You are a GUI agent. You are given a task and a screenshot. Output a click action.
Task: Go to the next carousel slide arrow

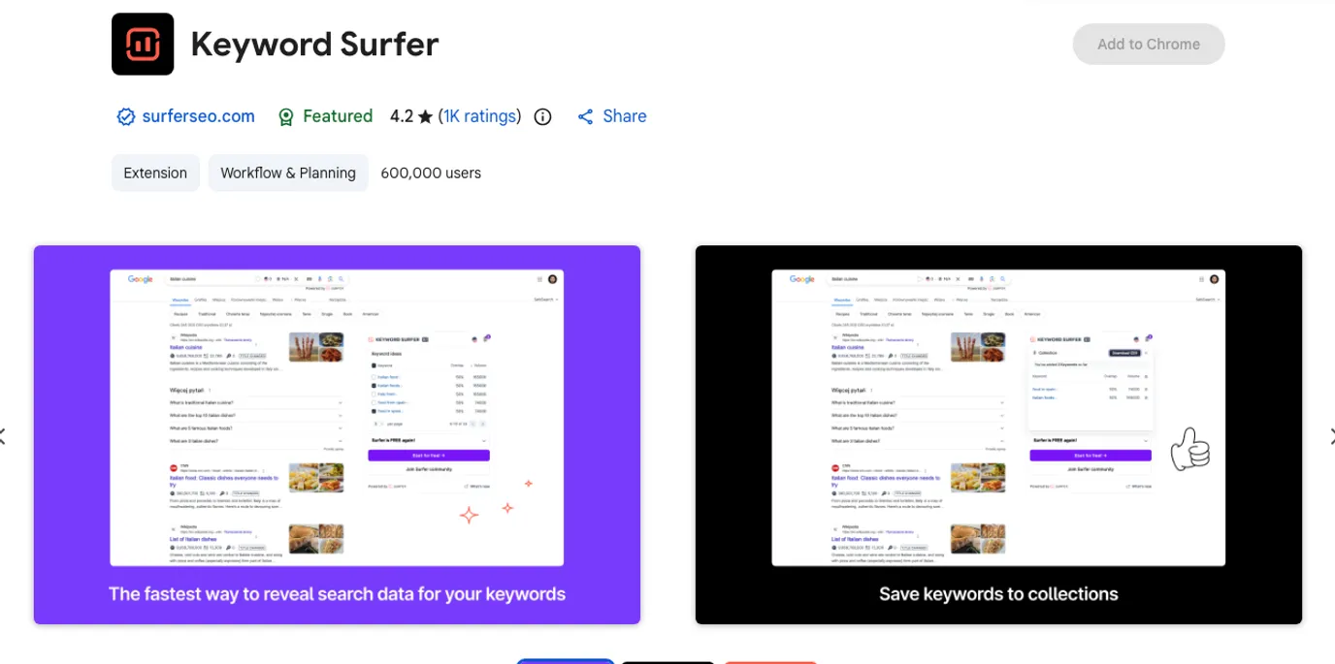(1331, 436)
